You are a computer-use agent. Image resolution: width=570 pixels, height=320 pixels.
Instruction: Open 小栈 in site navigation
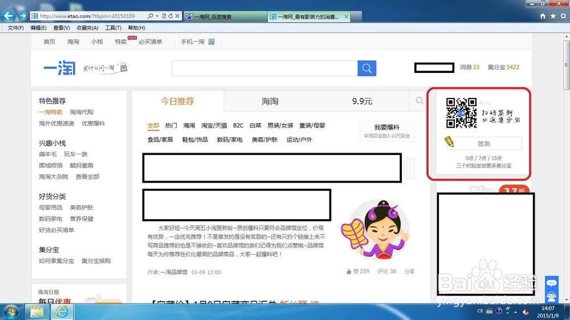pyautogui.click(x=97, y=42)
